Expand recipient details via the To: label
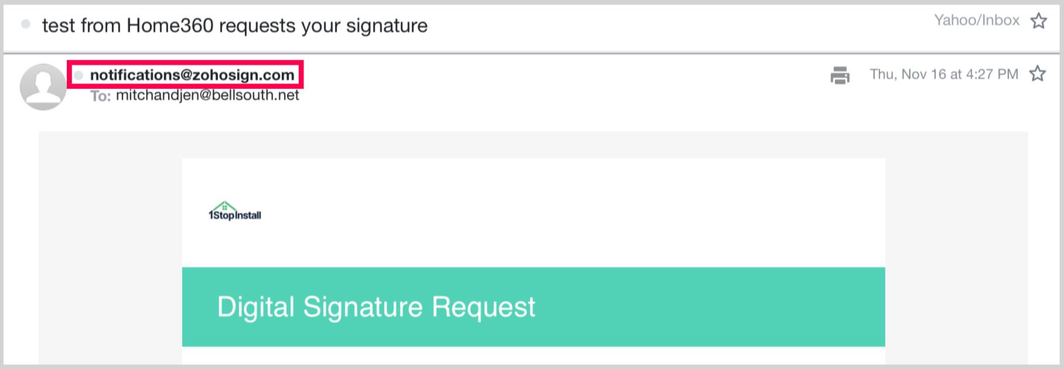1064x369 pixels. (100, 96)
